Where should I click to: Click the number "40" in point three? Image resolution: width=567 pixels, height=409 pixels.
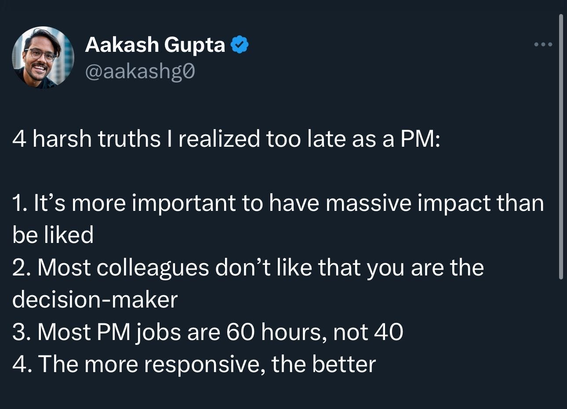[x=389, y=332]
